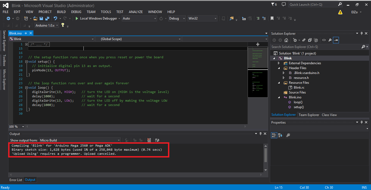The width and height of the screenshot is (371, 190).
Task: Click the Undo arrow icon
Action: coord(55,18)
